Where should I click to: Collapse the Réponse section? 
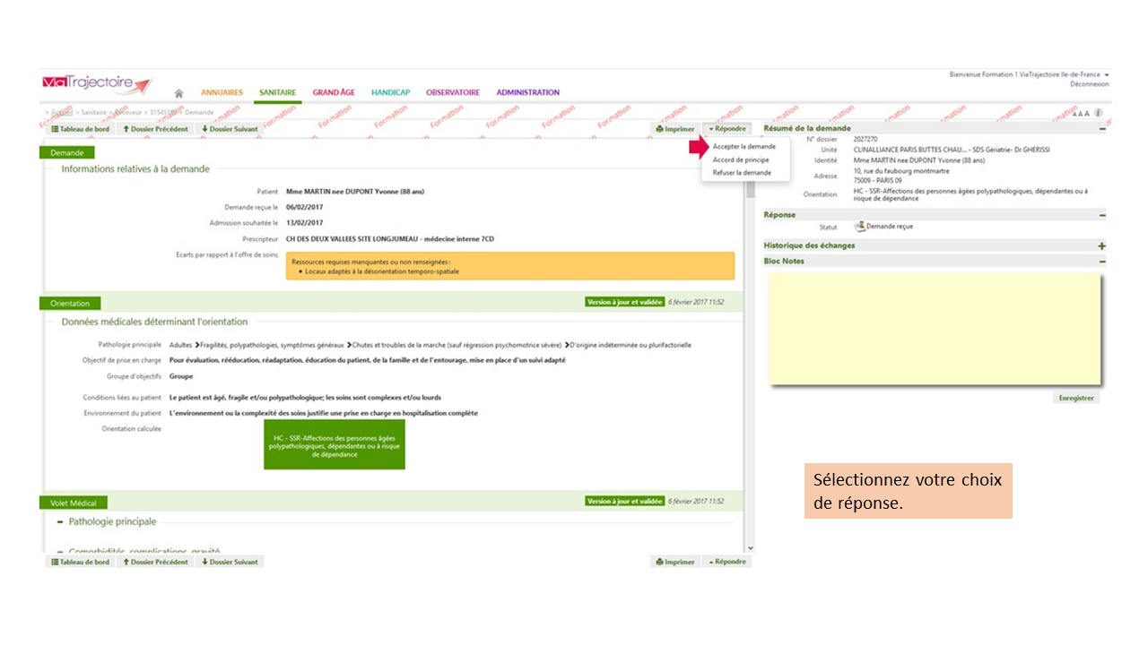click(1101, 215)
